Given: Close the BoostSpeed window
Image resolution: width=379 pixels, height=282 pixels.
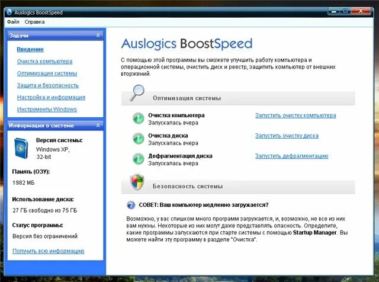Looking at the screenshot, I should coord(361,11).
